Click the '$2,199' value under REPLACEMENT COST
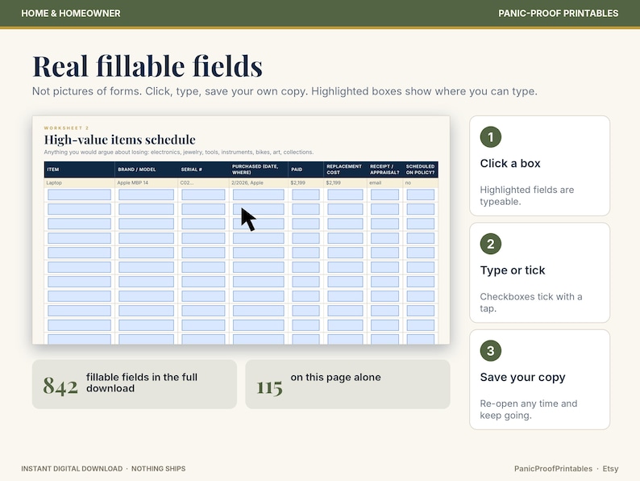Viewport: 640px width, 481px height. [345, 182]
